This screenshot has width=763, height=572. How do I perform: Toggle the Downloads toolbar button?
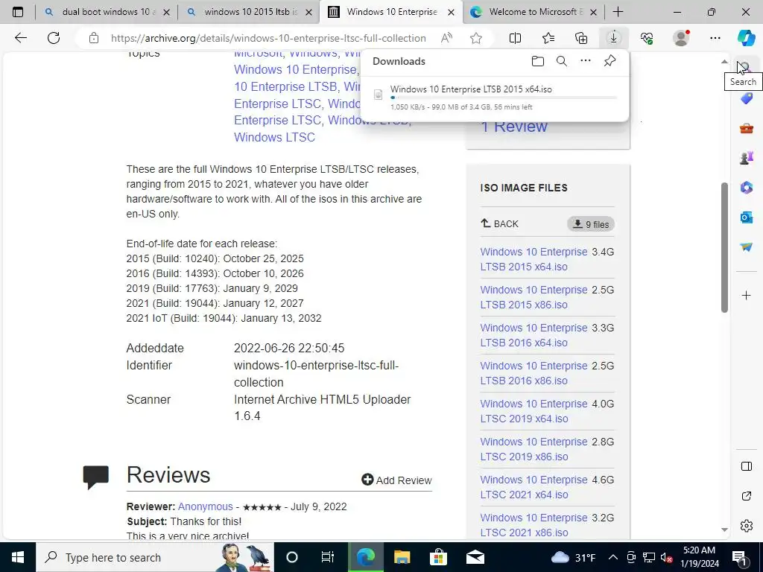coord(614,38)
